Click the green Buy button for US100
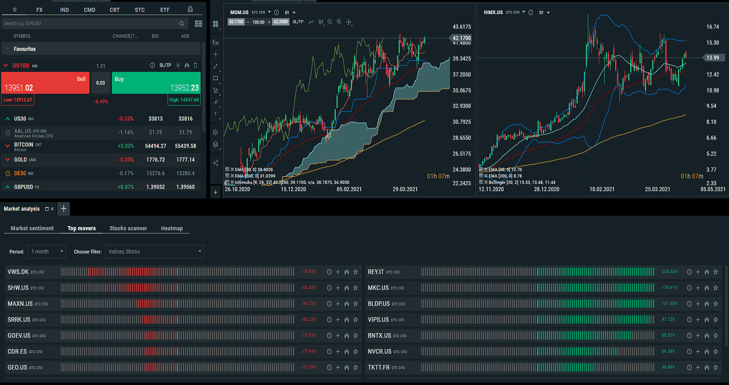This screenshot has width=729, height=385. 156,83
